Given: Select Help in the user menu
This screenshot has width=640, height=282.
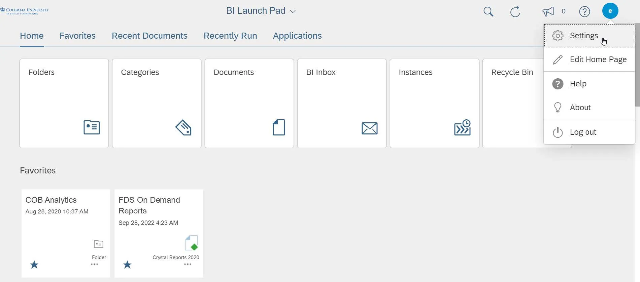Looking at the screenshot, I should coord(589,84).
